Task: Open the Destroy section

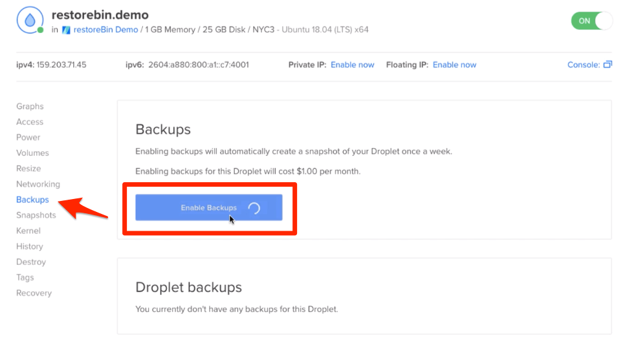Action: click(x=31, y=262)
